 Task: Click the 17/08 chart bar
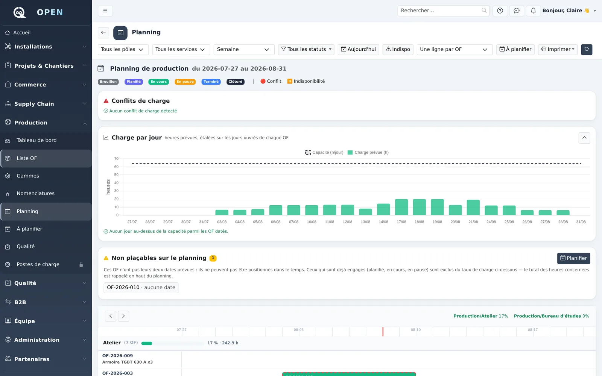[401, 207]
